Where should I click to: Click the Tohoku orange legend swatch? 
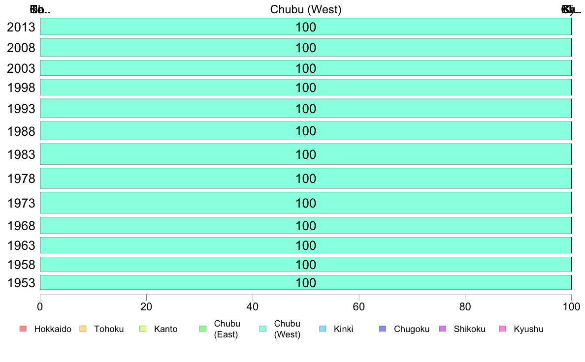[83, 329]
